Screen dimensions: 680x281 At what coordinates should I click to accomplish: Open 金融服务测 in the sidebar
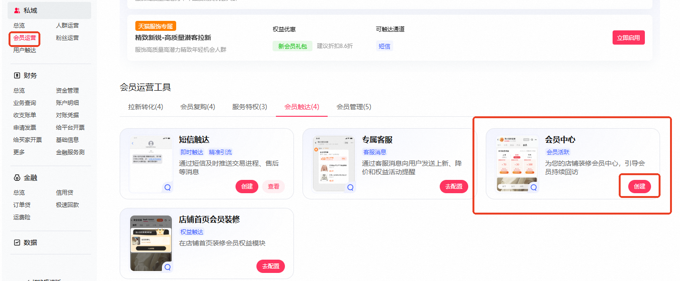(x=70, y=152)
